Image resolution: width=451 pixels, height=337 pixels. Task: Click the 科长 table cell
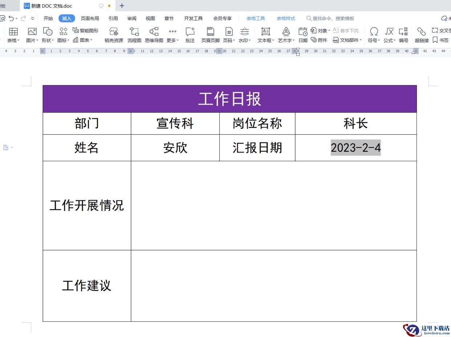click(356, 123)
